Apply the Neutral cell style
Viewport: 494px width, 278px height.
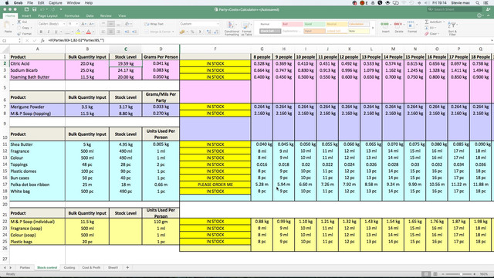337,24
